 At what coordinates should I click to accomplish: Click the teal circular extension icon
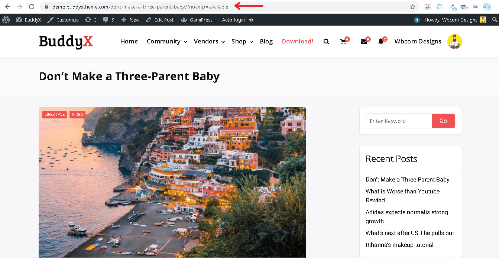click(440, 7)
